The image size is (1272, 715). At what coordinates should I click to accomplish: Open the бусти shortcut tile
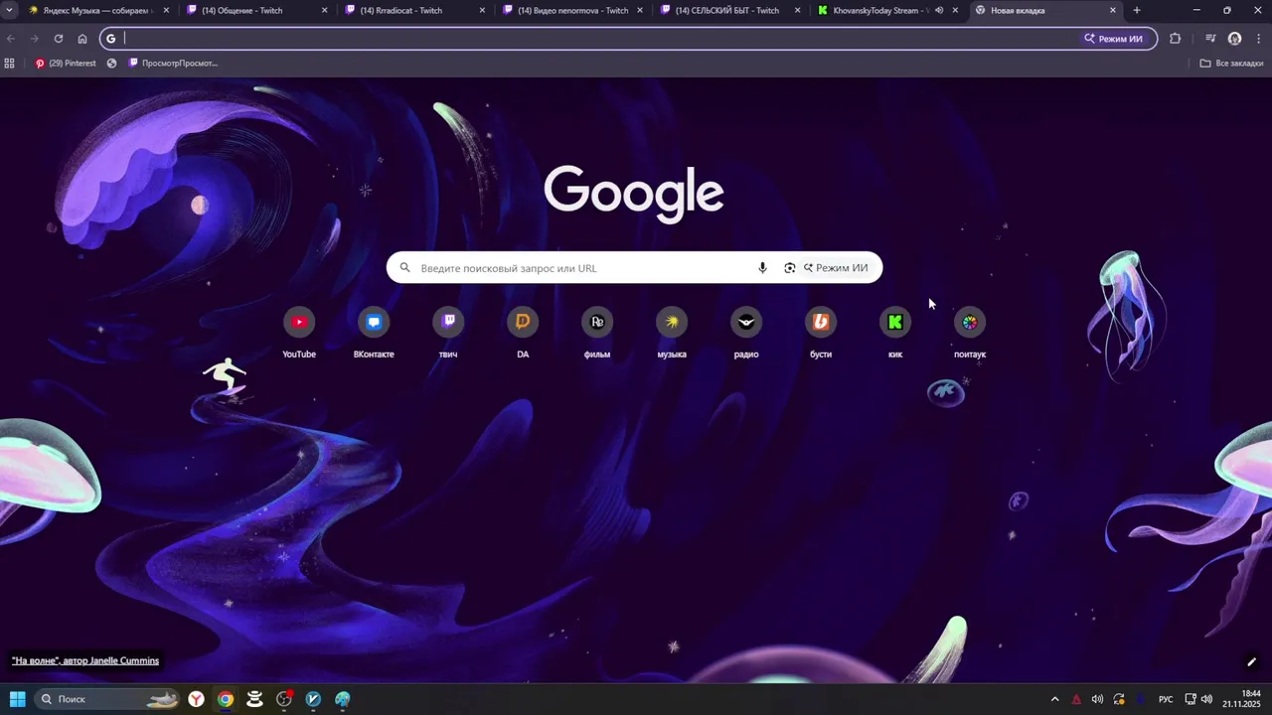point(821,333)
